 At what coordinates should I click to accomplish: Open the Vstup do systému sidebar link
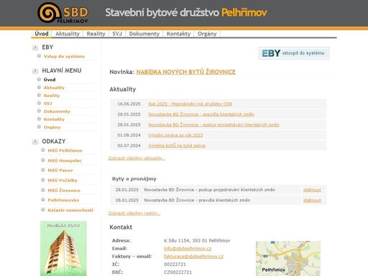pos(64,57)
